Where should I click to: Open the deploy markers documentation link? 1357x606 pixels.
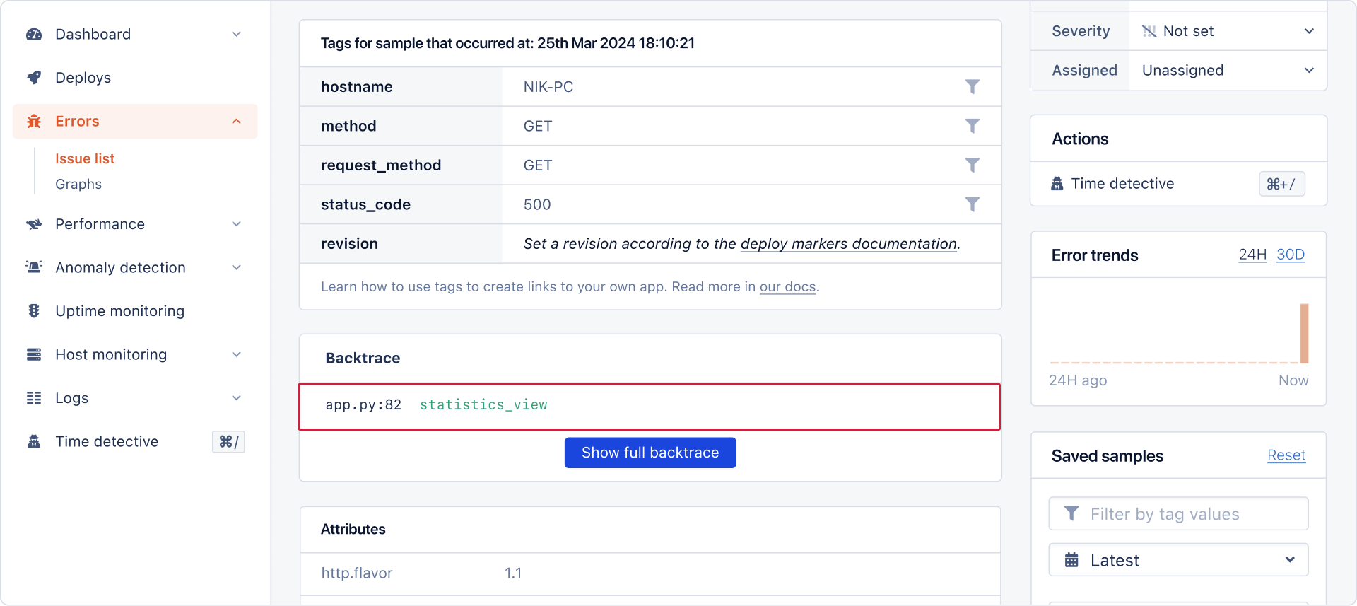click(848, 244)
